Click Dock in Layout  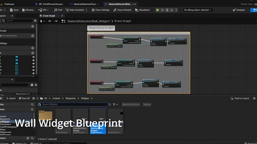240,99
